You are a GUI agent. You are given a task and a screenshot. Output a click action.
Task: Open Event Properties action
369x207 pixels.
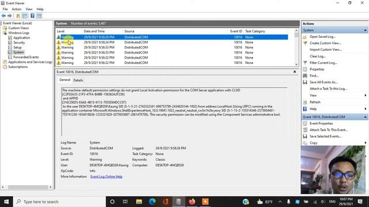click(321, 124)
